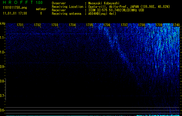The width and height of the screenshot is (182, 116).
Task: Select the observer name Masayuki Kobayashi
Action: pos(104,3)
